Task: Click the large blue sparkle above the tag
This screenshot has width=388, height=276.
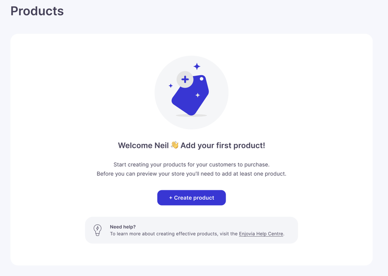Action: pos(197,66)
